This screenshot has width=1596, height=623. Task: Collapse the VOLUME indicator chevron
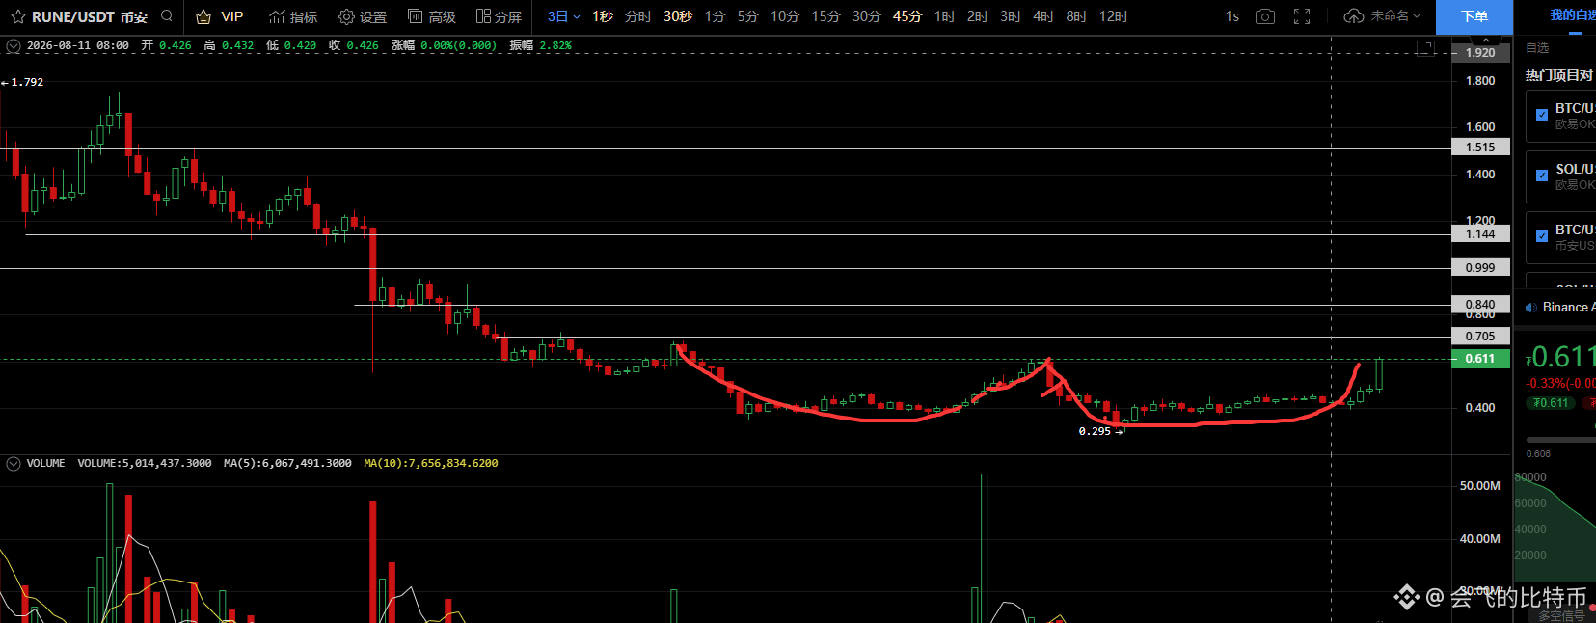click(x=14, y=464)
